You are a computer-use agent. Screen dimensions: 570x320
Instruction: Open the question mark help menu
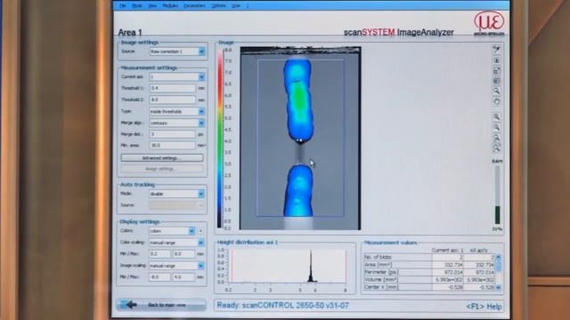point(248,6)
